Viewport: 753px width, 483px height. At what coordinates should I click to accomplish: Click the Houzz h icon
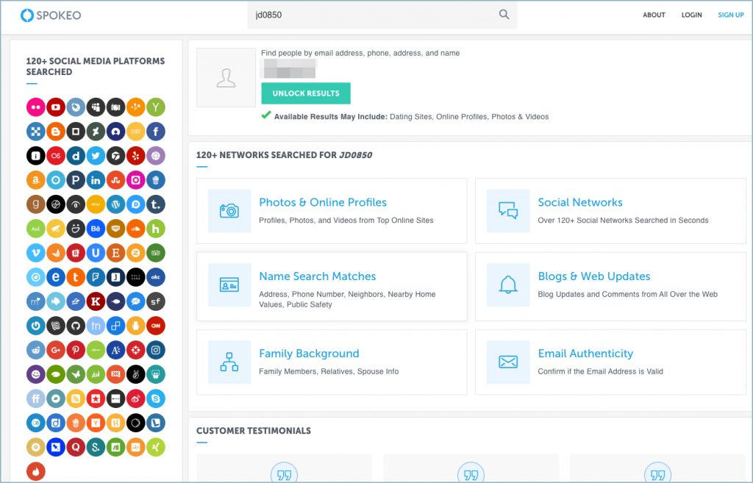pos(156,229)
